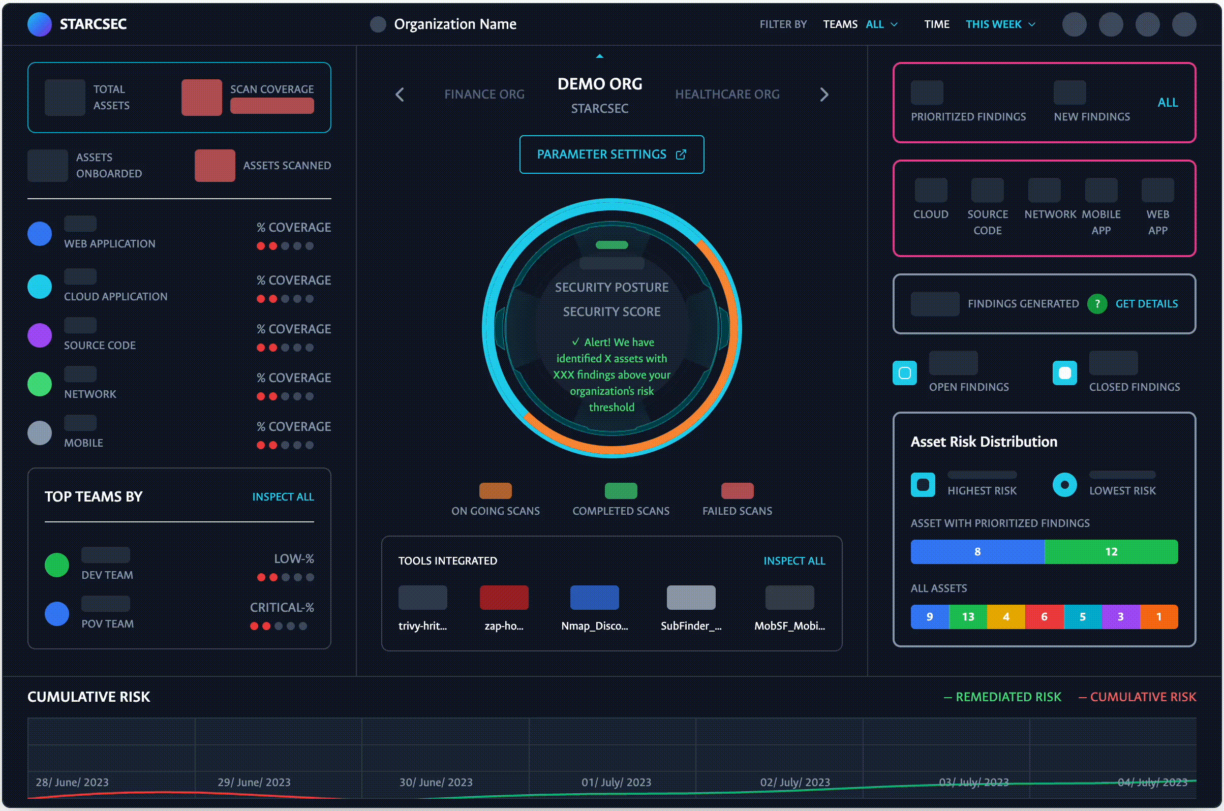Viewport: 1224px width, 811px height.
Task: Select the MobSF_Mobi tool icon
Action: click(x=789, y=598)
